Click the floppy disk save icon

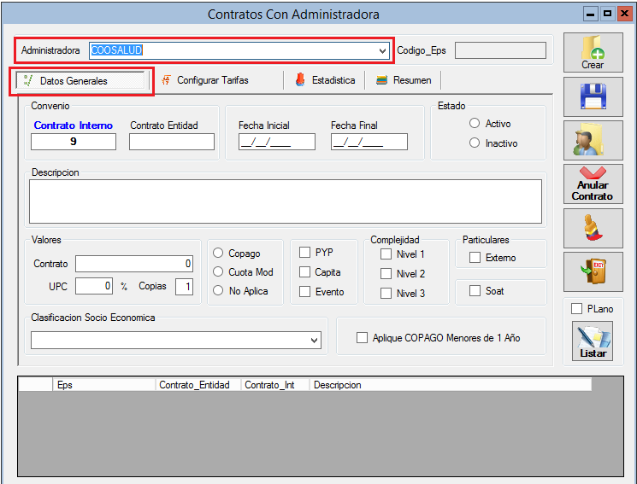[593, 96]
